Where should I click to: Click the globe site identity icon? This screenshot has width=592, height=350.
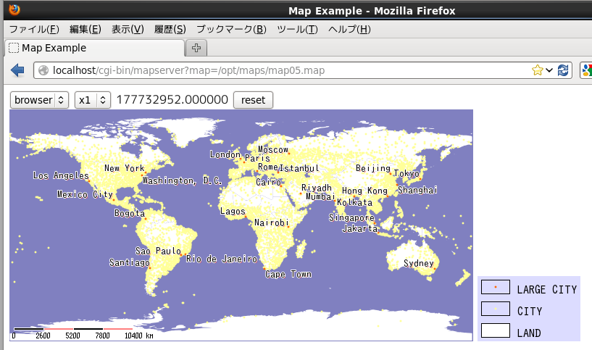click(43, 70)
